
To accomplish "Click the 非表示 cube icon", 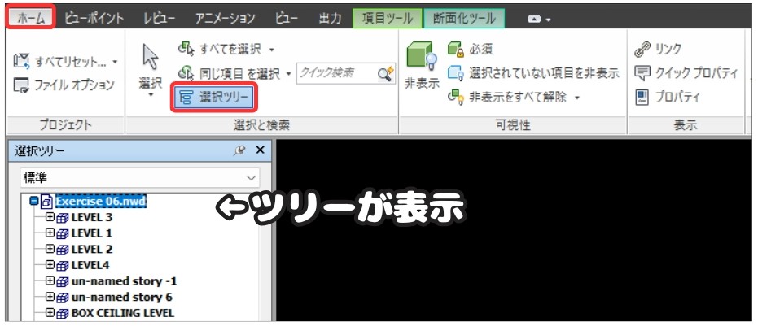I will tap(422, 57).
